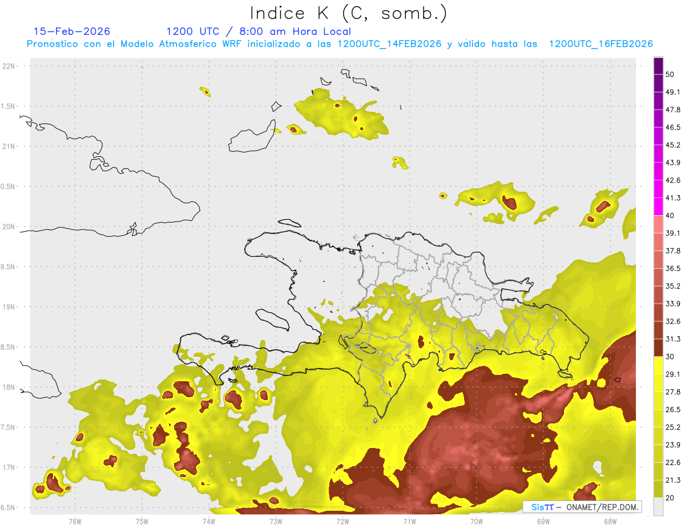Click the legend value 21.3
This screenshot has width=685, height=529.
(673, 480)
